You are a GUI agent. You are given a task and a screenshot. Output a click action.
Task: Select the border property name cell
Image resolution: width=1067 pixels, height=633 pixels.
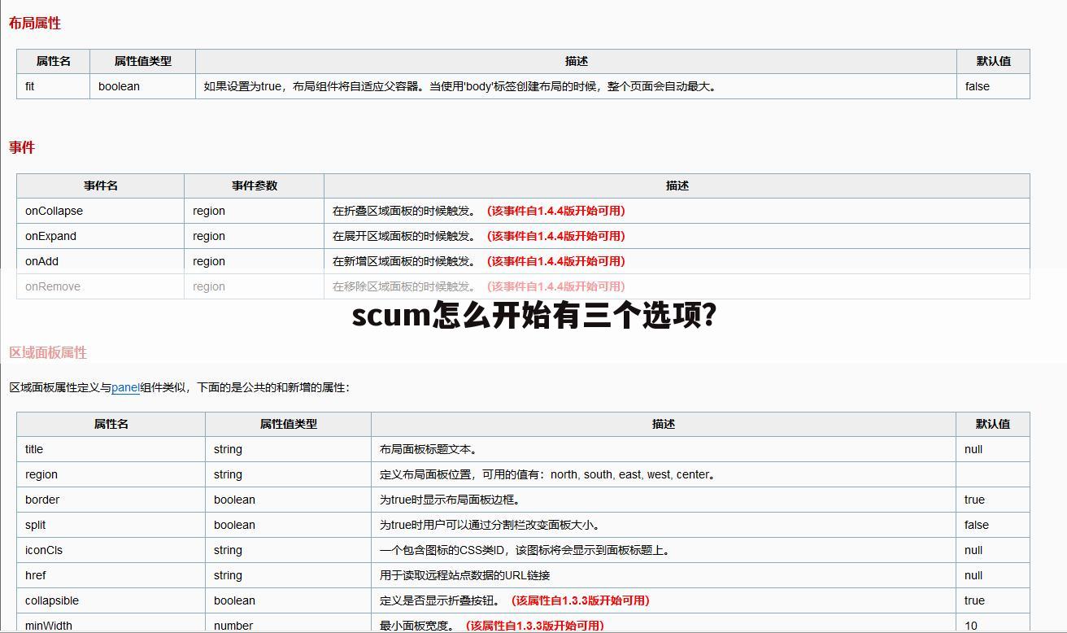(x=111, y=500)
